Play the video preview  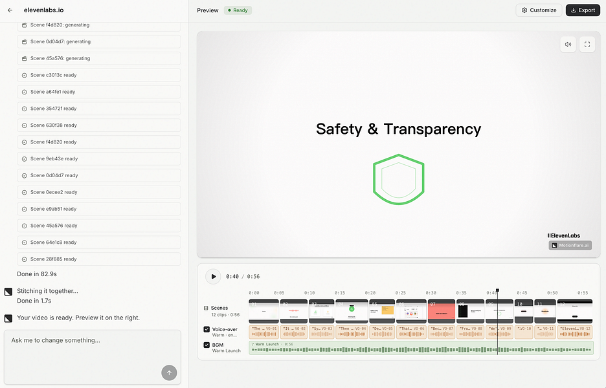[213, 276]
